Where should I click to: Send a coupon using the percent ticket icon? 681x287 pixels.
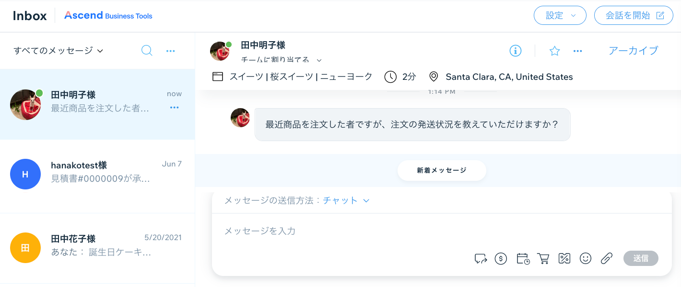click(x=564, y=258)
